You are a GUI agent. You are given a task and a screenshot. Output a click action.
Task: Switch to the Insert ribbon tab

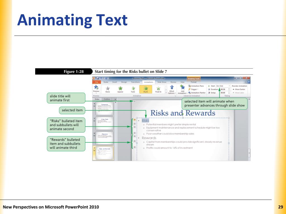click(115, 82)
